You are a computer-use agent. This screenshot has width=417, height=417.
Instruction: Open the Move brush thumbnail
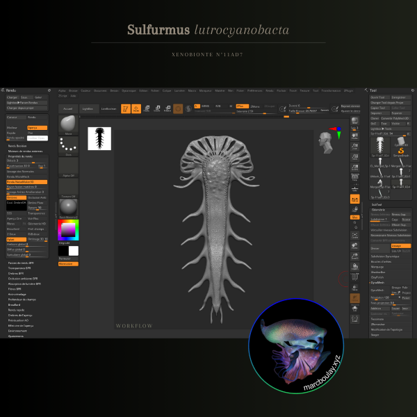pos(68,125)
